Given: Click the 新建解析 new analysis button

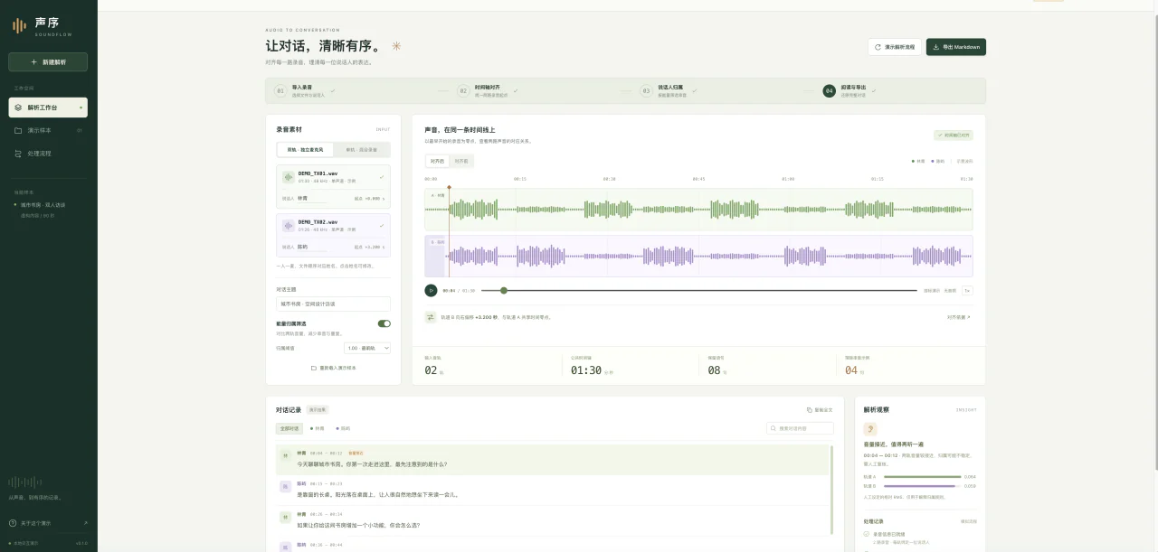Looking at the screenshot, I should tap(48, 62).
